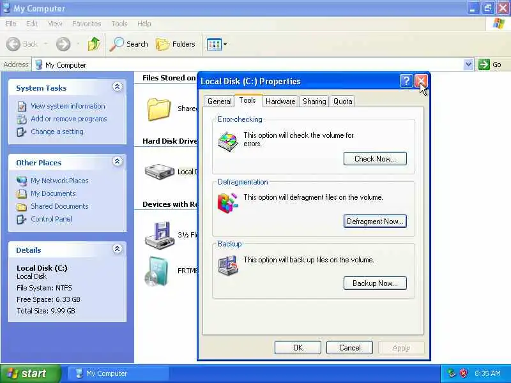Click My Computer taskbar button
511x383 pixels.
[x=119, y=373]
